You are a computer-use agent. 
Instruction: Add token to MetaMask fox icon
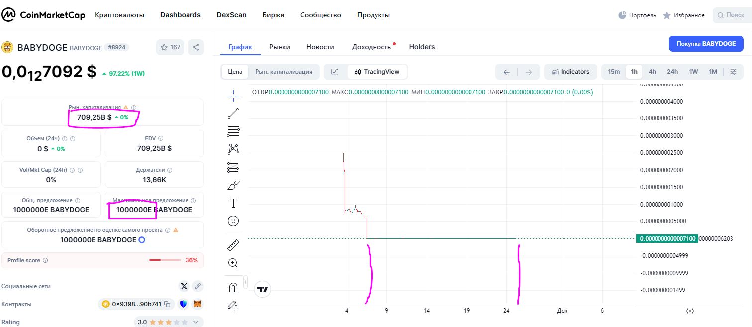tap(198, 304)
